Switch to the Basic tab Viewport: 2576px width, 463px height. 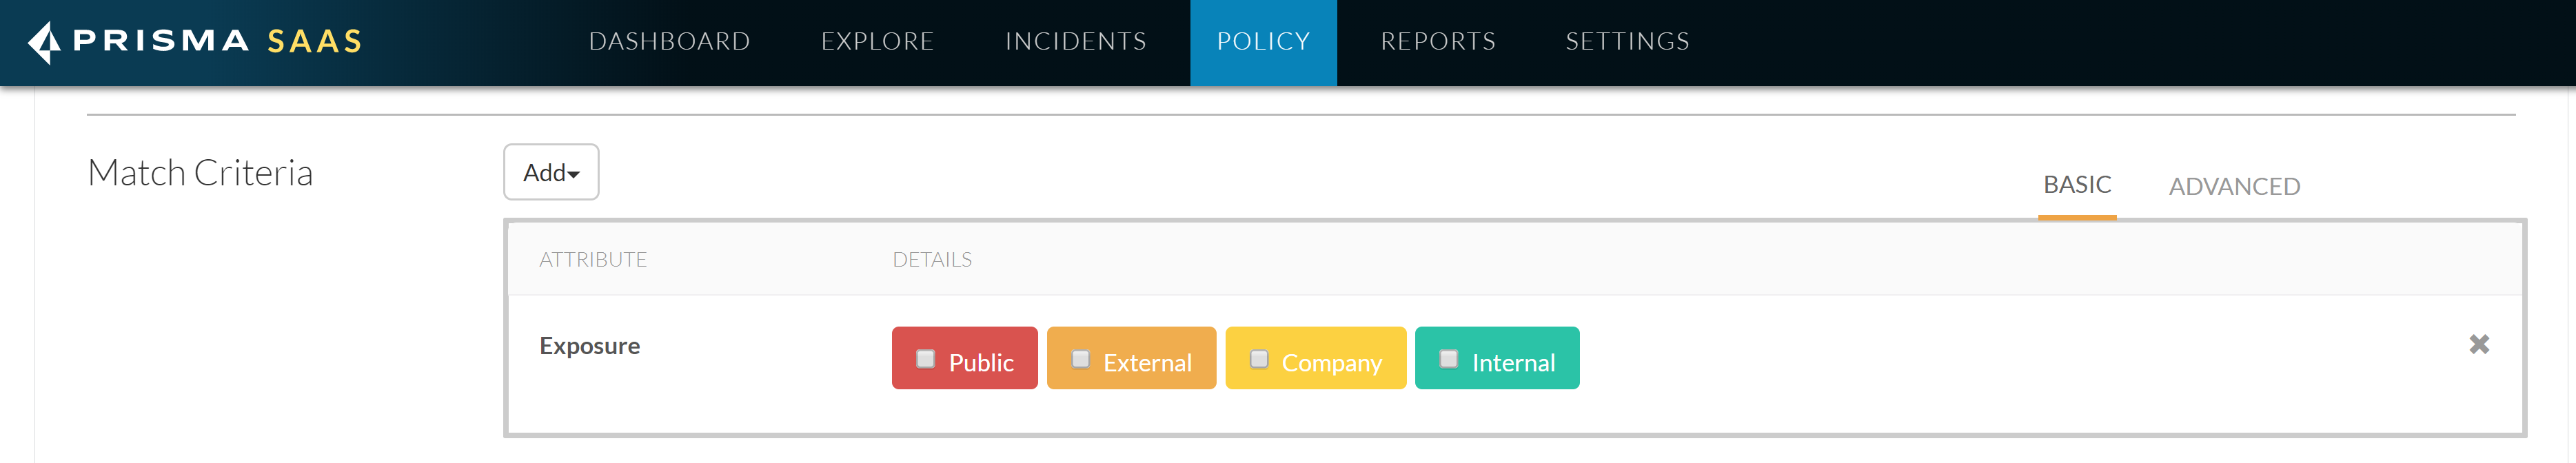coord(2076,185)
